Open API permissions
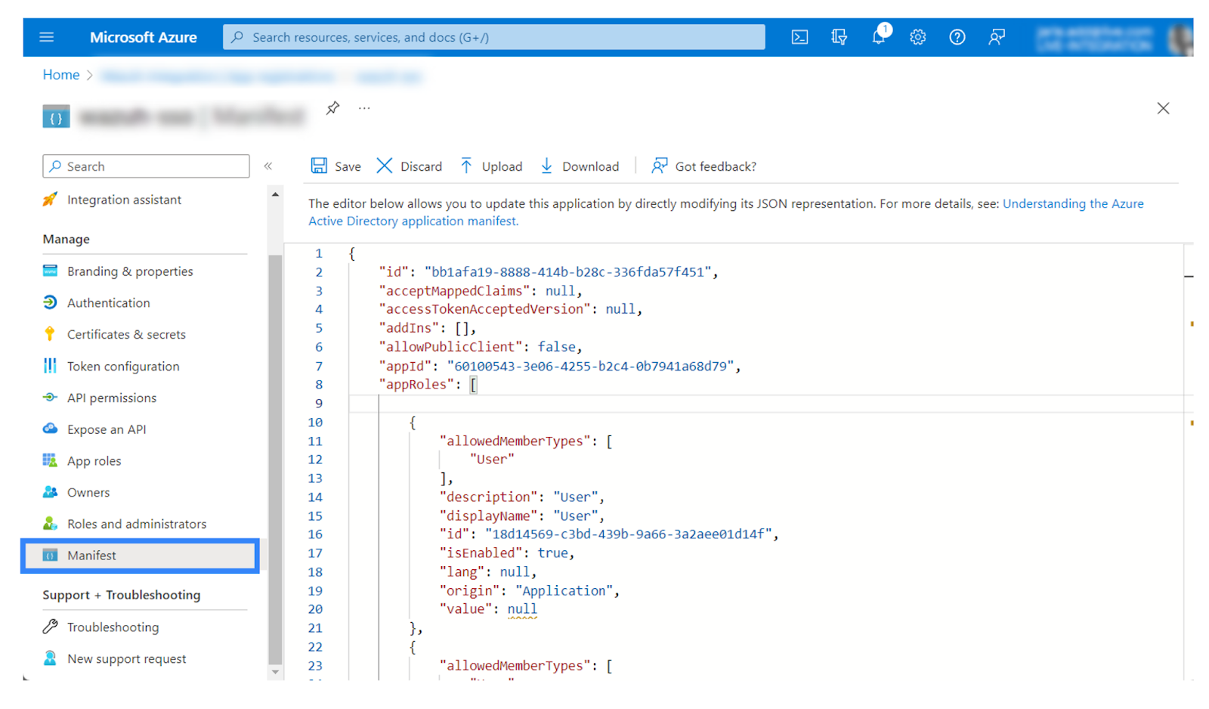The width and height of the screenshot is (1209, 709). [112, 398]
